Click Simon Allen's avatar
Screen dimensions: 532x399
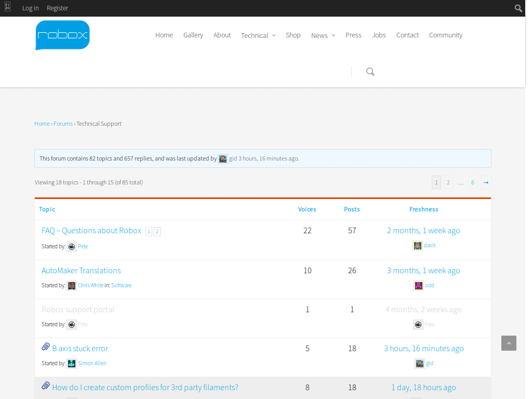(x=72, y=363)
